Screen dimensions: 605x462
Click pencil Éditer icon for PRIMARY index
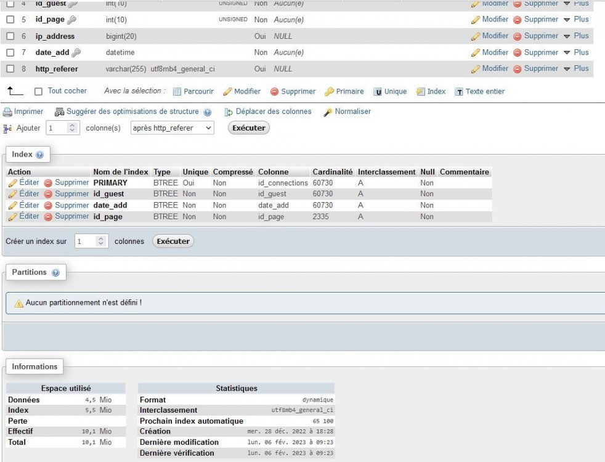pyautogui.click(x=13, y=183)
